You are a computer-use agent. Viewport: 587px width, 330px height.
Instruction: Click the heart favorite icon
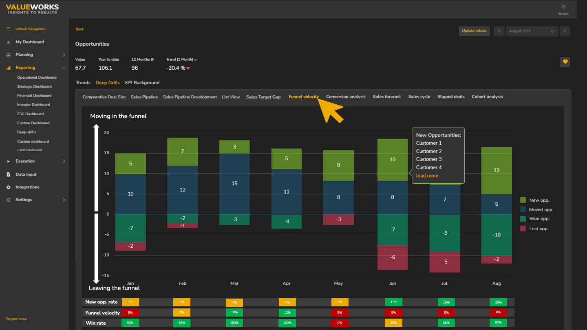point(565,62)
